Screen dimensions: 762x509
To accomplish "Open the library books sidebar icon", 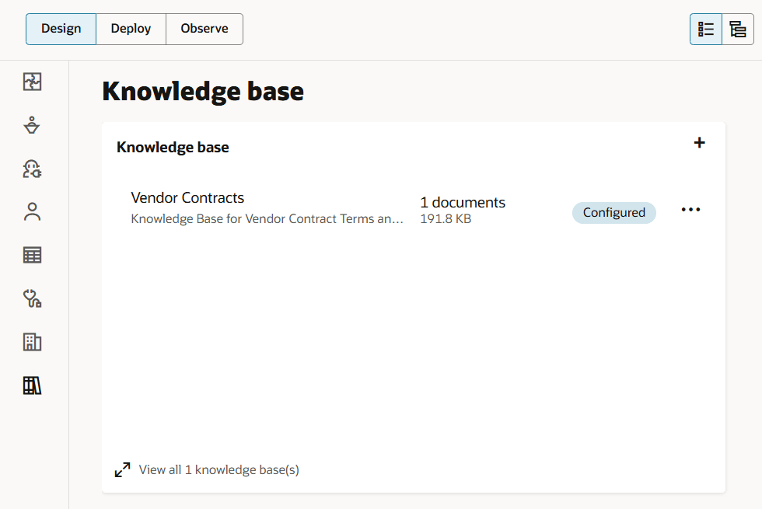I will (32, 385).
